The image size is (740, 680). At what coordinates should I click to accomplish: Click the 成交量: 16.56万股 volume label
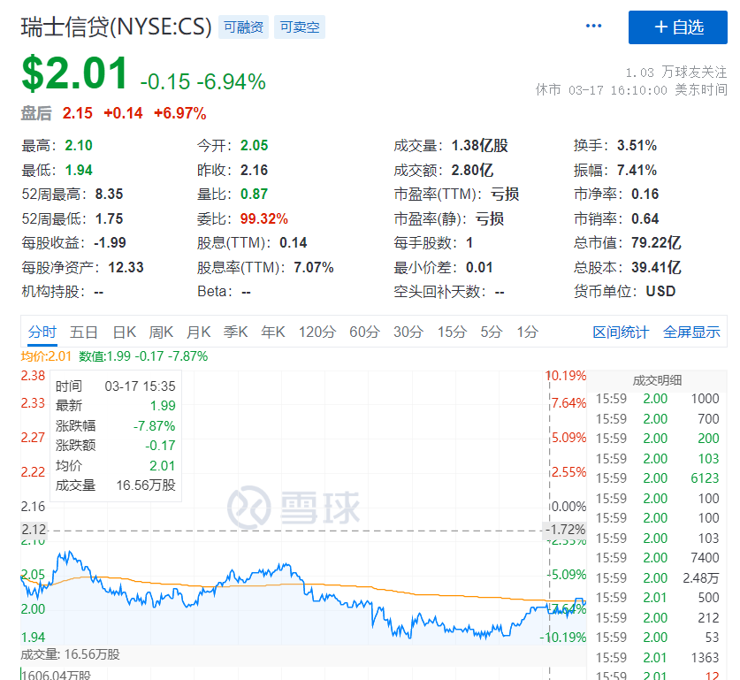click(x=71, y=654)
